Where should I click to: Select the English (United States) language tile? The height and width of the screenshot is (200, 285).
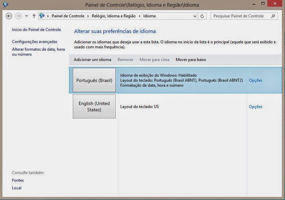click(x=94, y=106)
